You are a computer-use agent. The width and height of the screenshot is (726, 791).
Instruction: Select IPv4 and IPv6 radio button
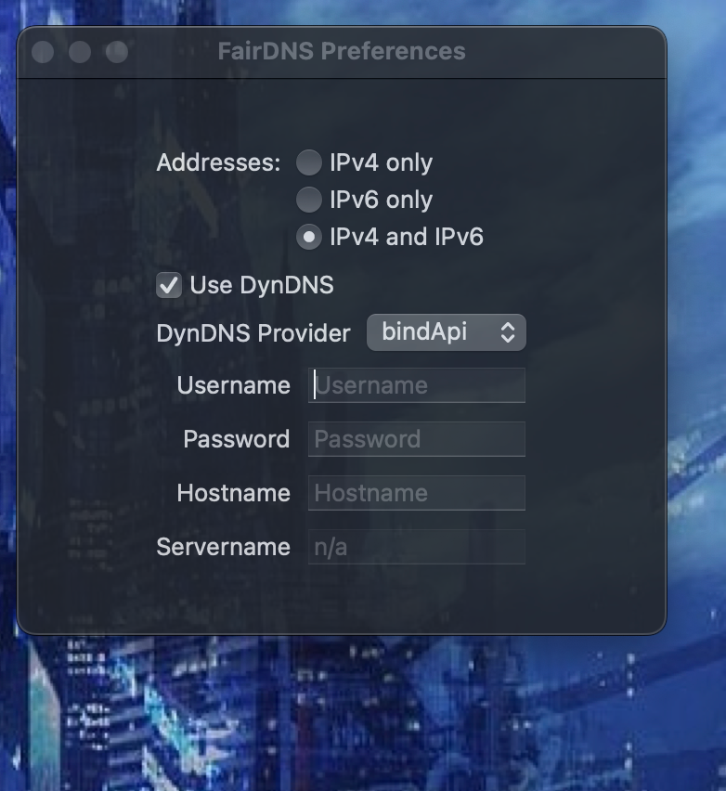point(308,237)
